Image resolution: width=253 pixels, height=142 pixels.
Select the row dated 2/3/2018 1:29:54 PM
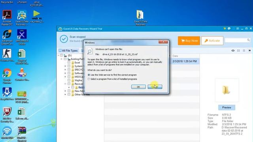185,61
